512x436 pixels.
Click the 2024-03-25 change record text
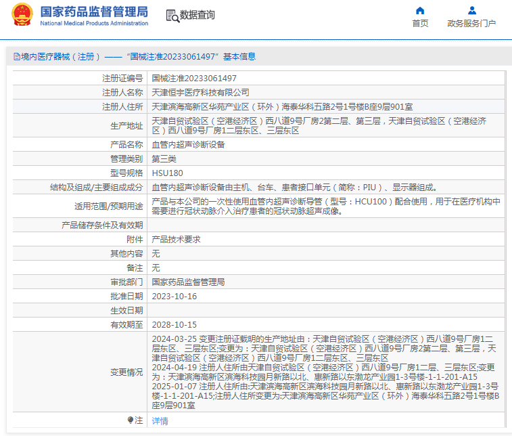coord(324,349)
